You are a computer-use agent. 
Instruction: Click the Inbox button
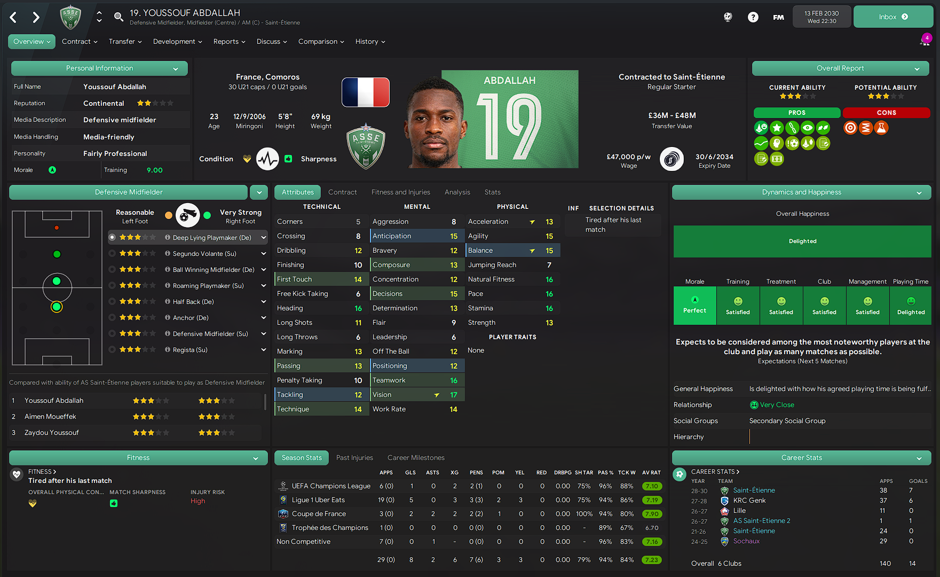893,17
